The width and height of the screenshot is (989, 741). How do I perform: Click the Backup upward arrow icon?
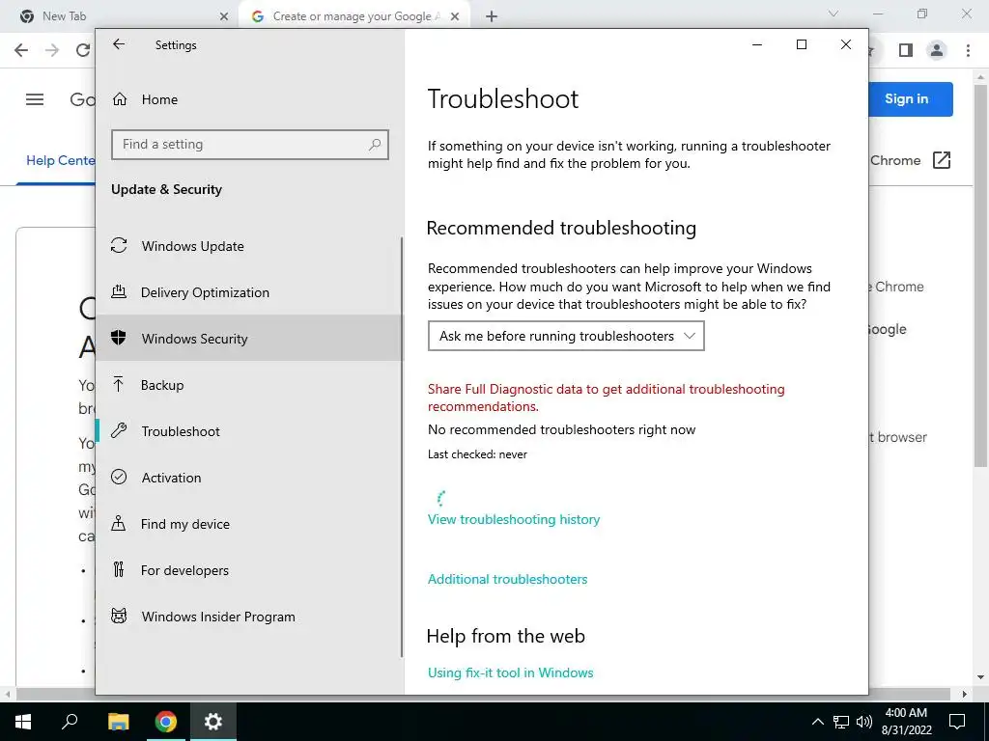tap(119, 384)
